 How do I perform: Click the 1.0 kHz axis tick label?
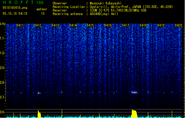pyautogui.click(x=3, y=53)
